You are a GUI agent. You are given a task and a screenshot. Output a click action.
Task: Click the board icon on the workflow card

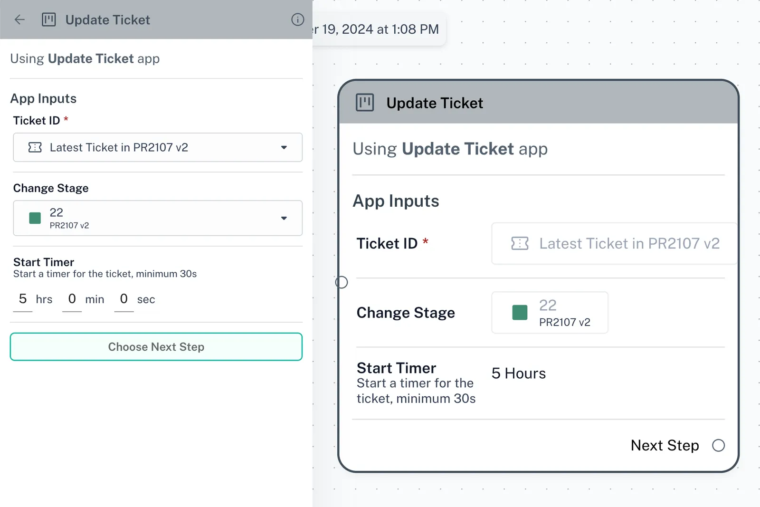(365, 103)
